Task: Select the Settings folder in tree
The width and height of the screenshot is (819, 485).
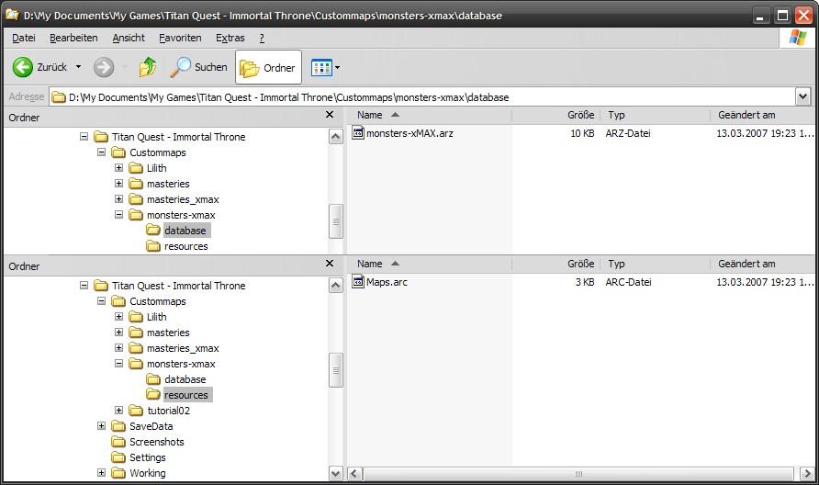Action: pyautogui.click(x=147, y=457)
